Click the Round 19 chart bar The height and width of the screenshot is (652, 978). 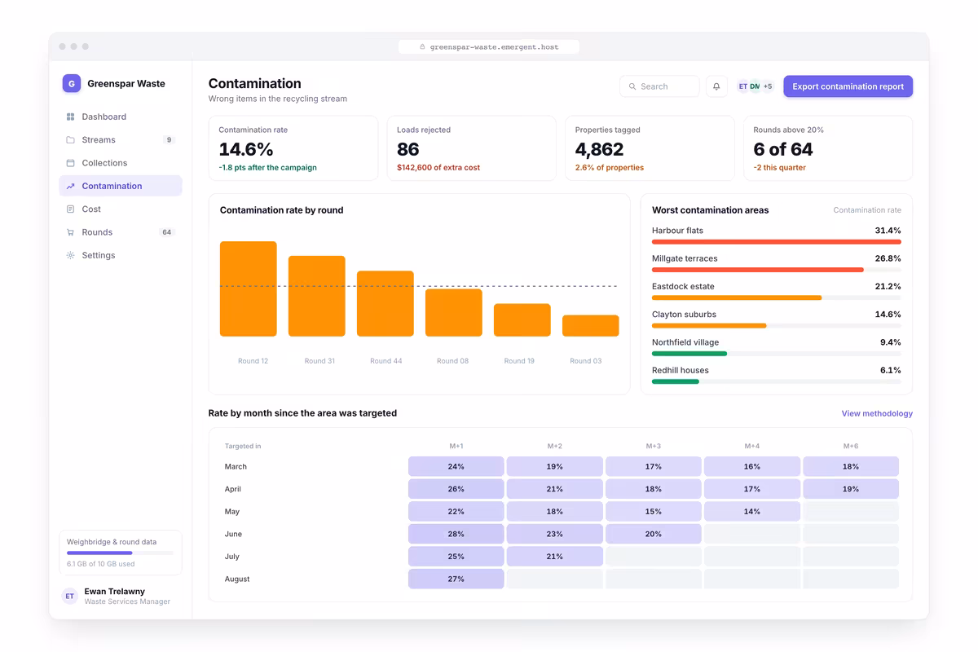pyautogui.click(x=522, y=320)
